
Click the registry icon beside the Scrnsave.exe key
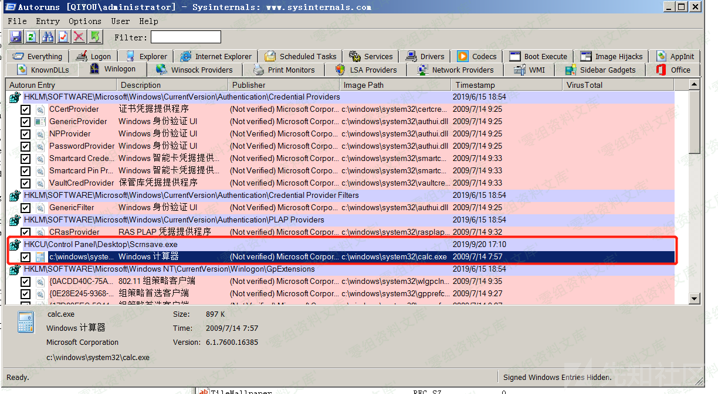click(x=15, y=245)
